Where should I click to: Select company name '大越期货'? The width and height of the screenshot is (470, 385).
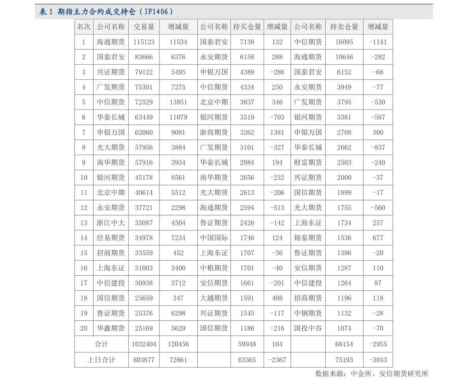[x=214, y=298]
